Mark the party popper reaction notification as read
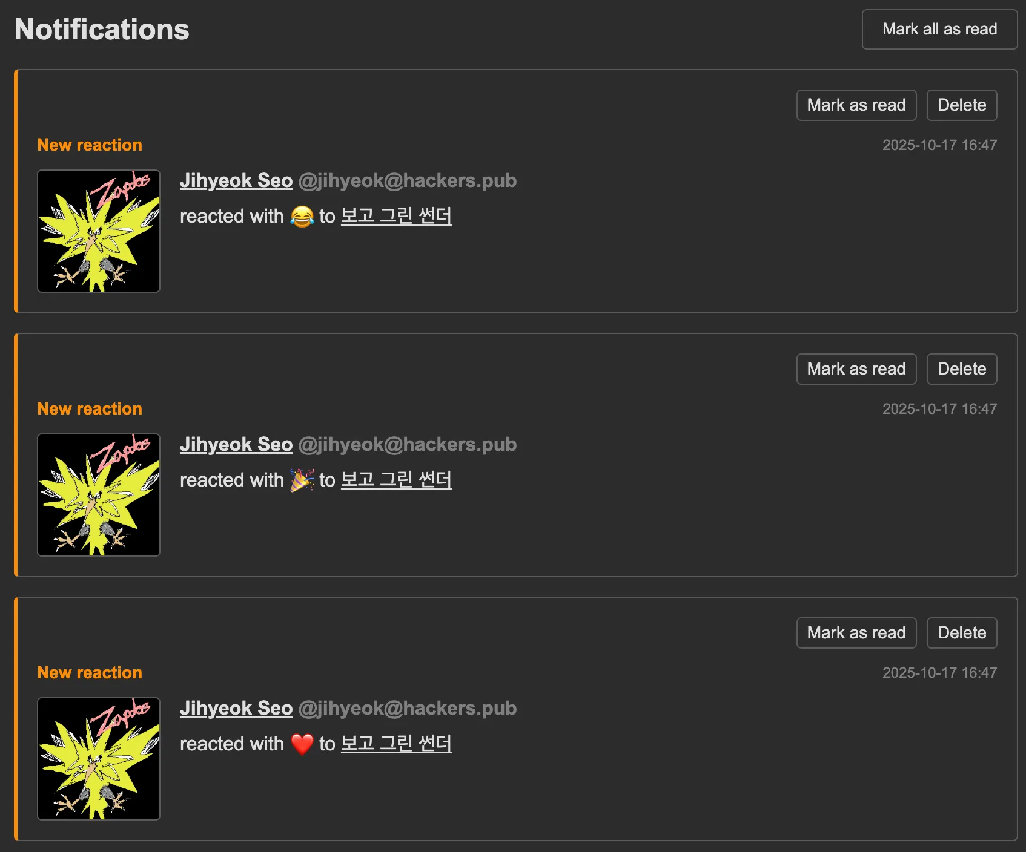 click(856, 369)
